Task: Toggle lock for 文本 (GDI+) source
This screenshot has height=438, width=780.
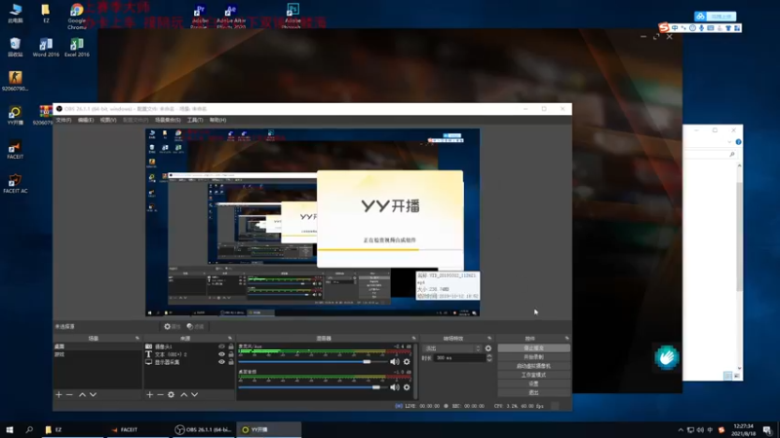Action: click(x=231, y=354)
